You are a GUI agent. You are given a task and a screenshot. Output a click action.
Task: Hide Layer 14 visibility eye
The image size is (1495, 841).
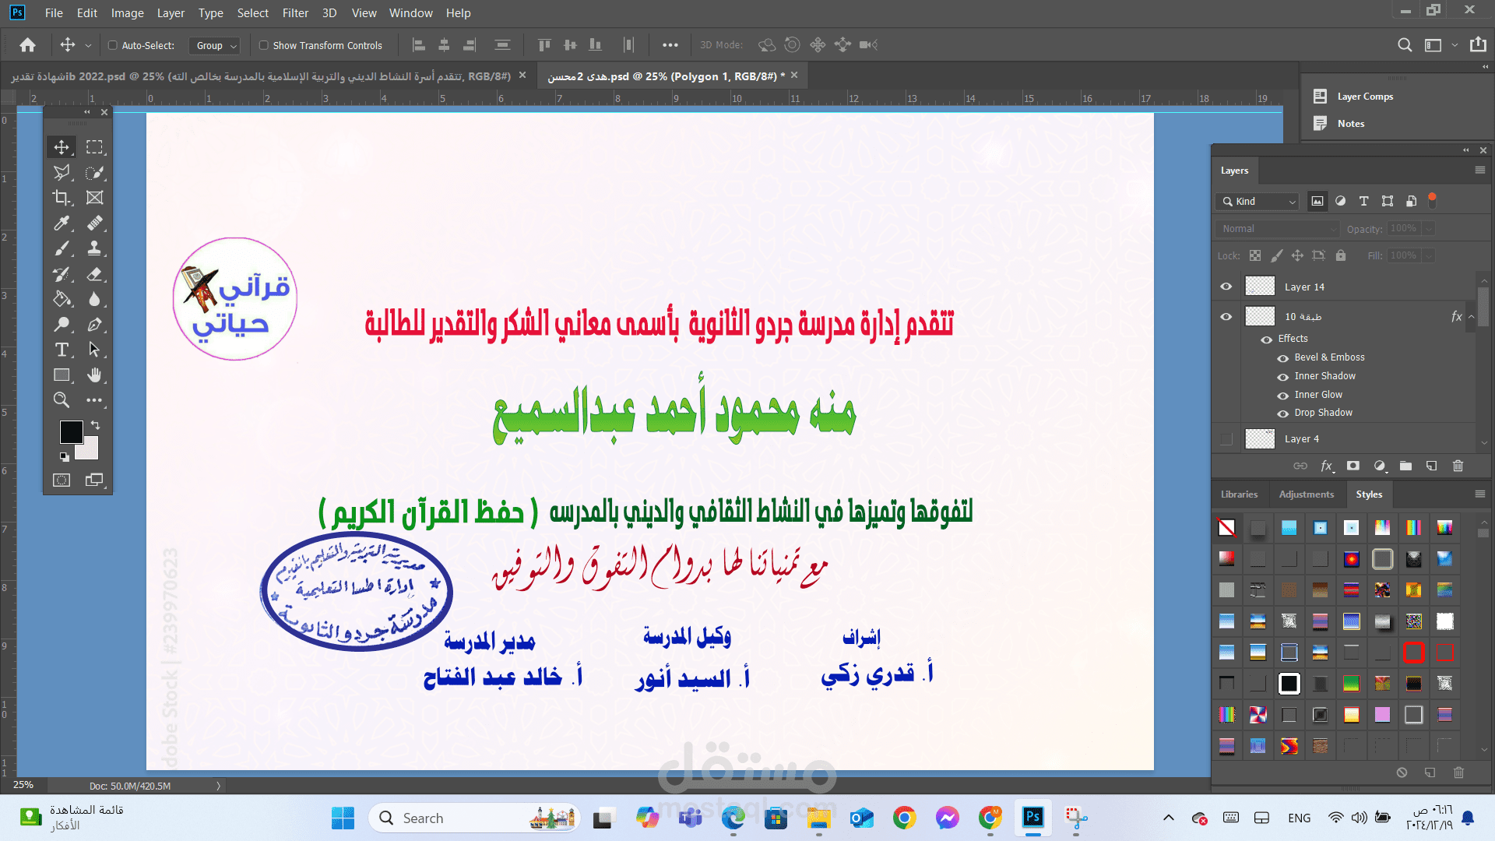[1226, 287]
